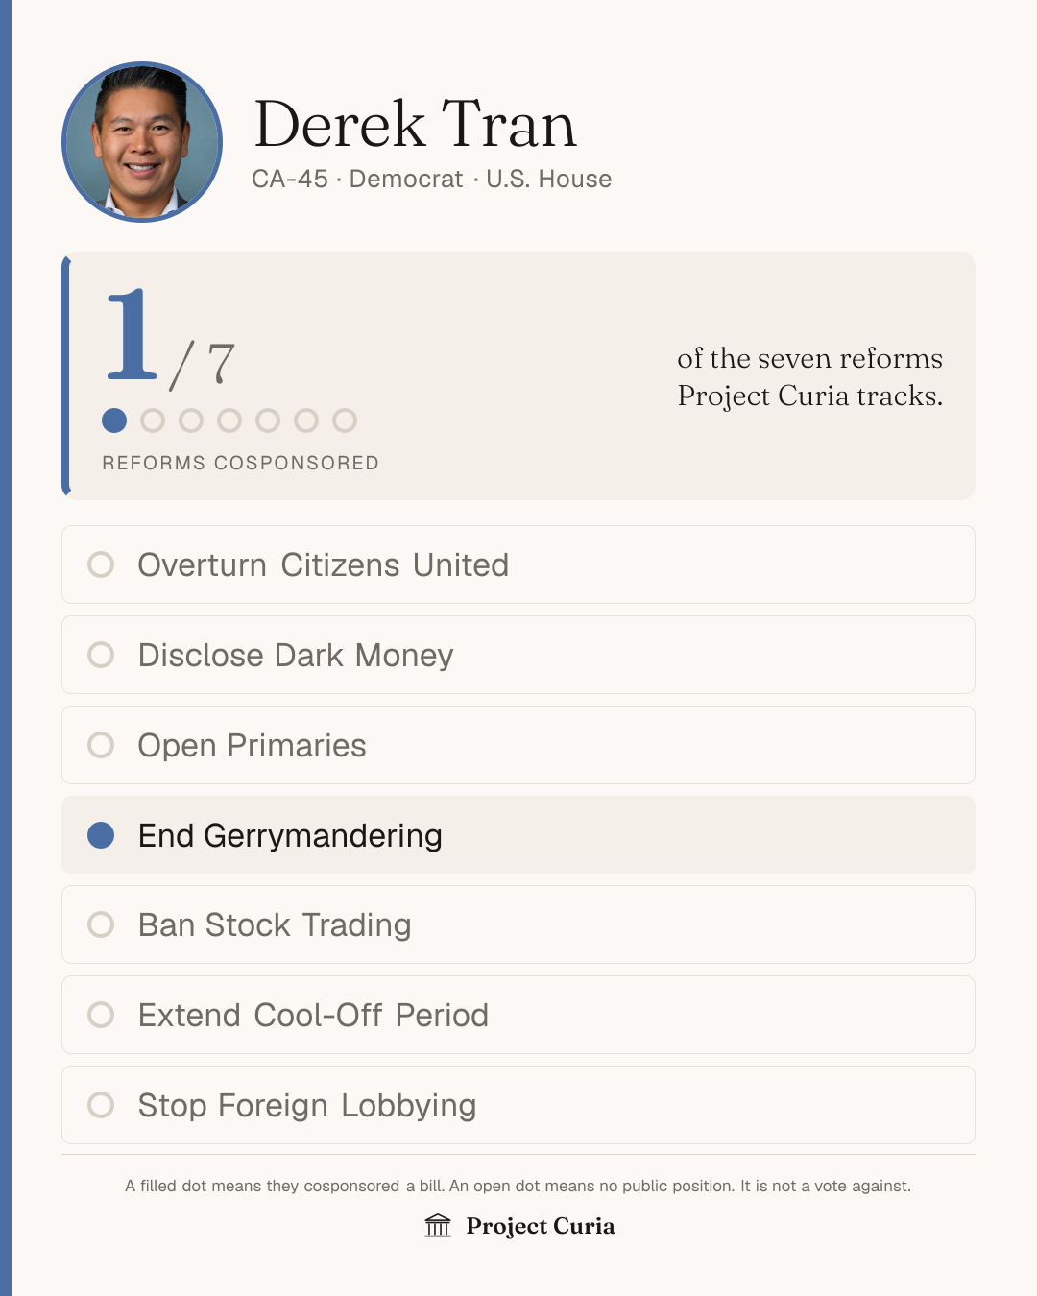This screenshot has width=1037, height=1296.
Task: Click the blue vertical accent bar on the score card
Action: coord(66,375)
